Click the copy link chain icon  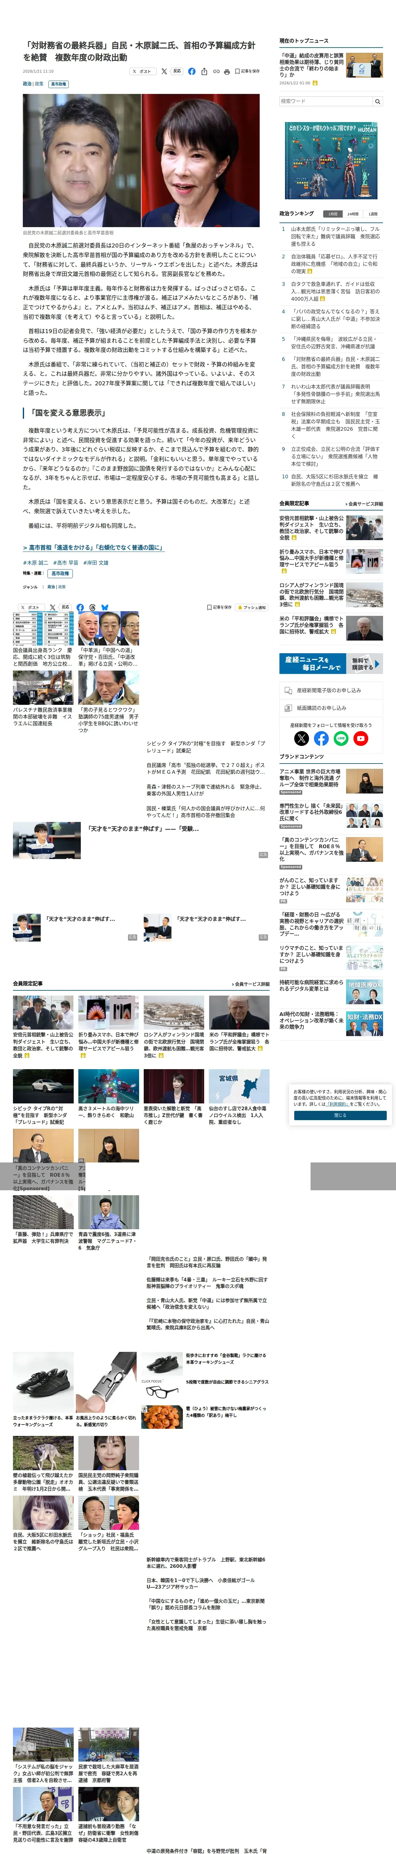coord(216,72)
